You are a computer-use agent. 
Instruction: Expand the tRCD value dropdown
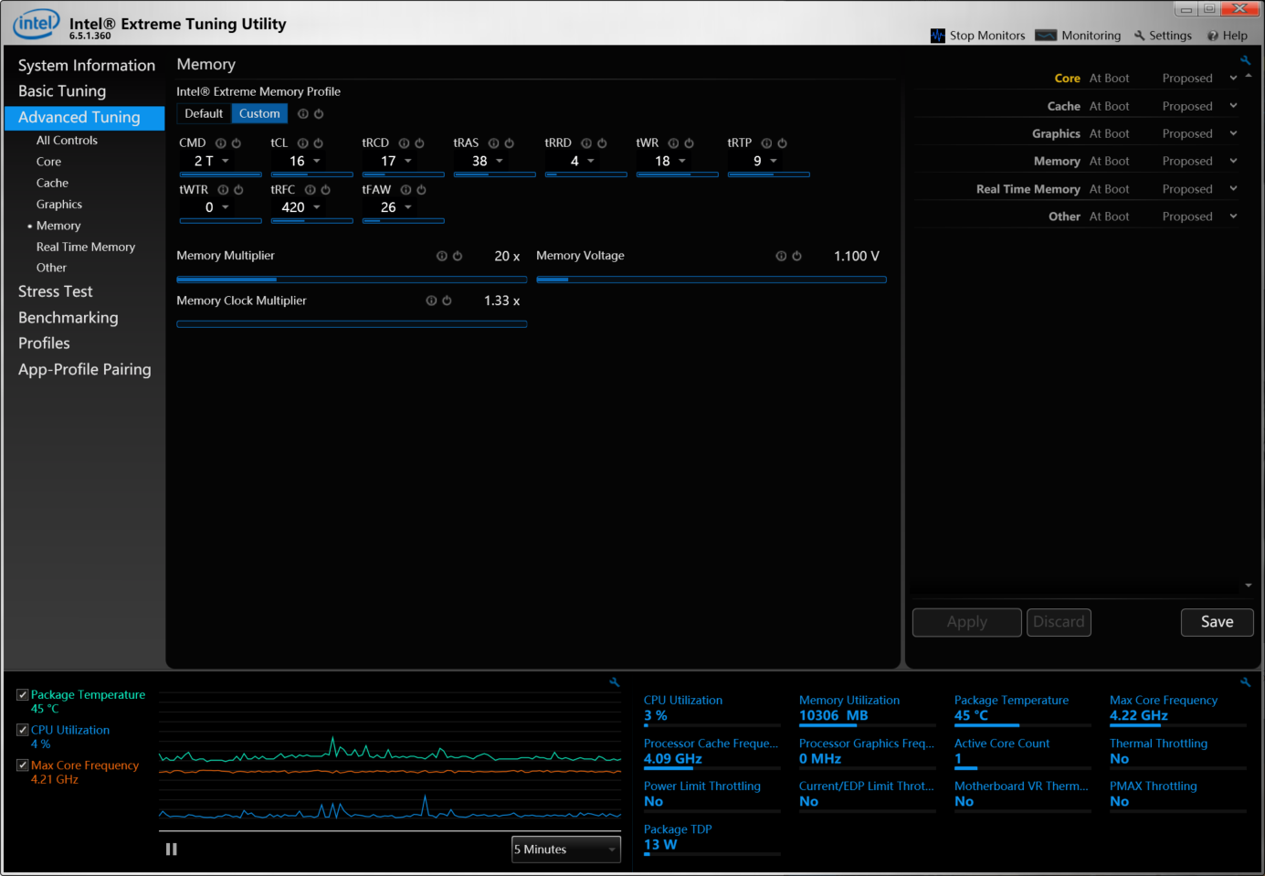tap(408, 161)
